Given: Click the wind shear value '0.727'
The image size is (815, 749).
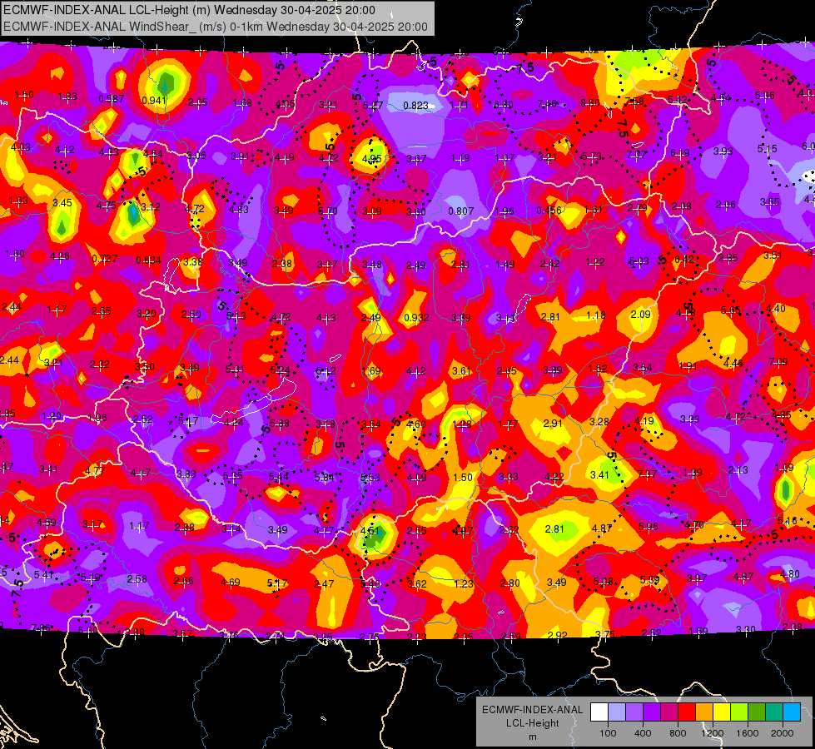Looking at the screenshot, I should click(104, 258).
